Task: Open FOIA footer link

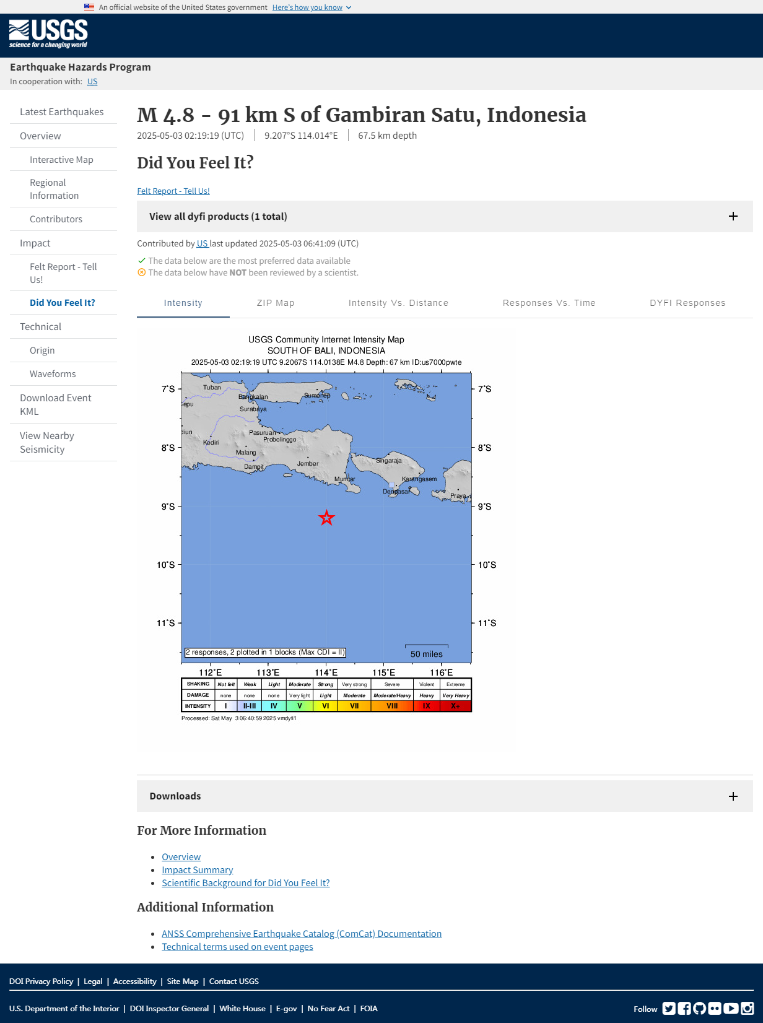Action: [x=369, y=1008]
